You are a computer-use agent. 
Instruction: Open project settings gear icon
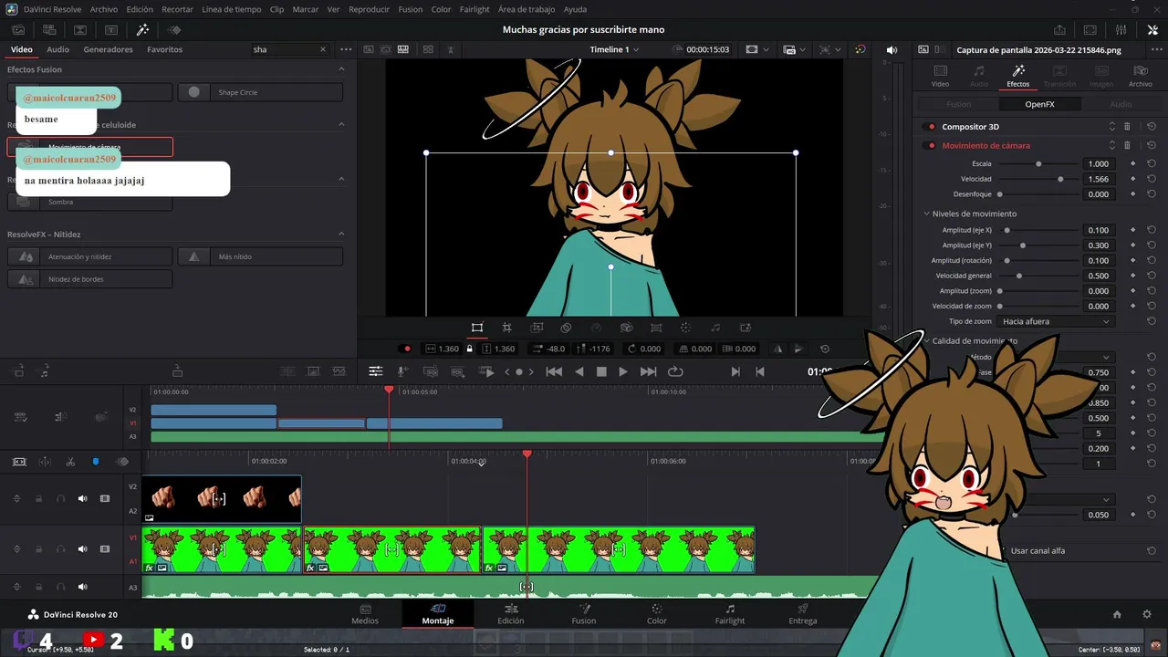1147,614
